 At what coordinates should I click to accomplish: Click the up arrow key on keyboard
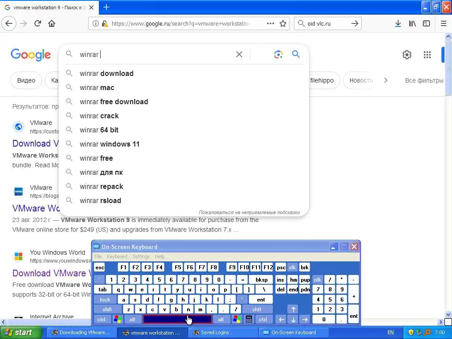pos(293,309)
